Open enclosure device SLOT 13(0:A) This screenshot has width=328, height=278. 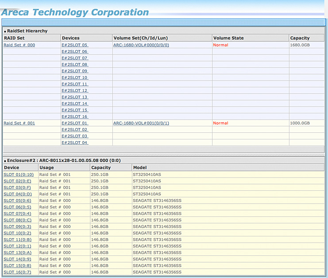(x=18, y=252)
